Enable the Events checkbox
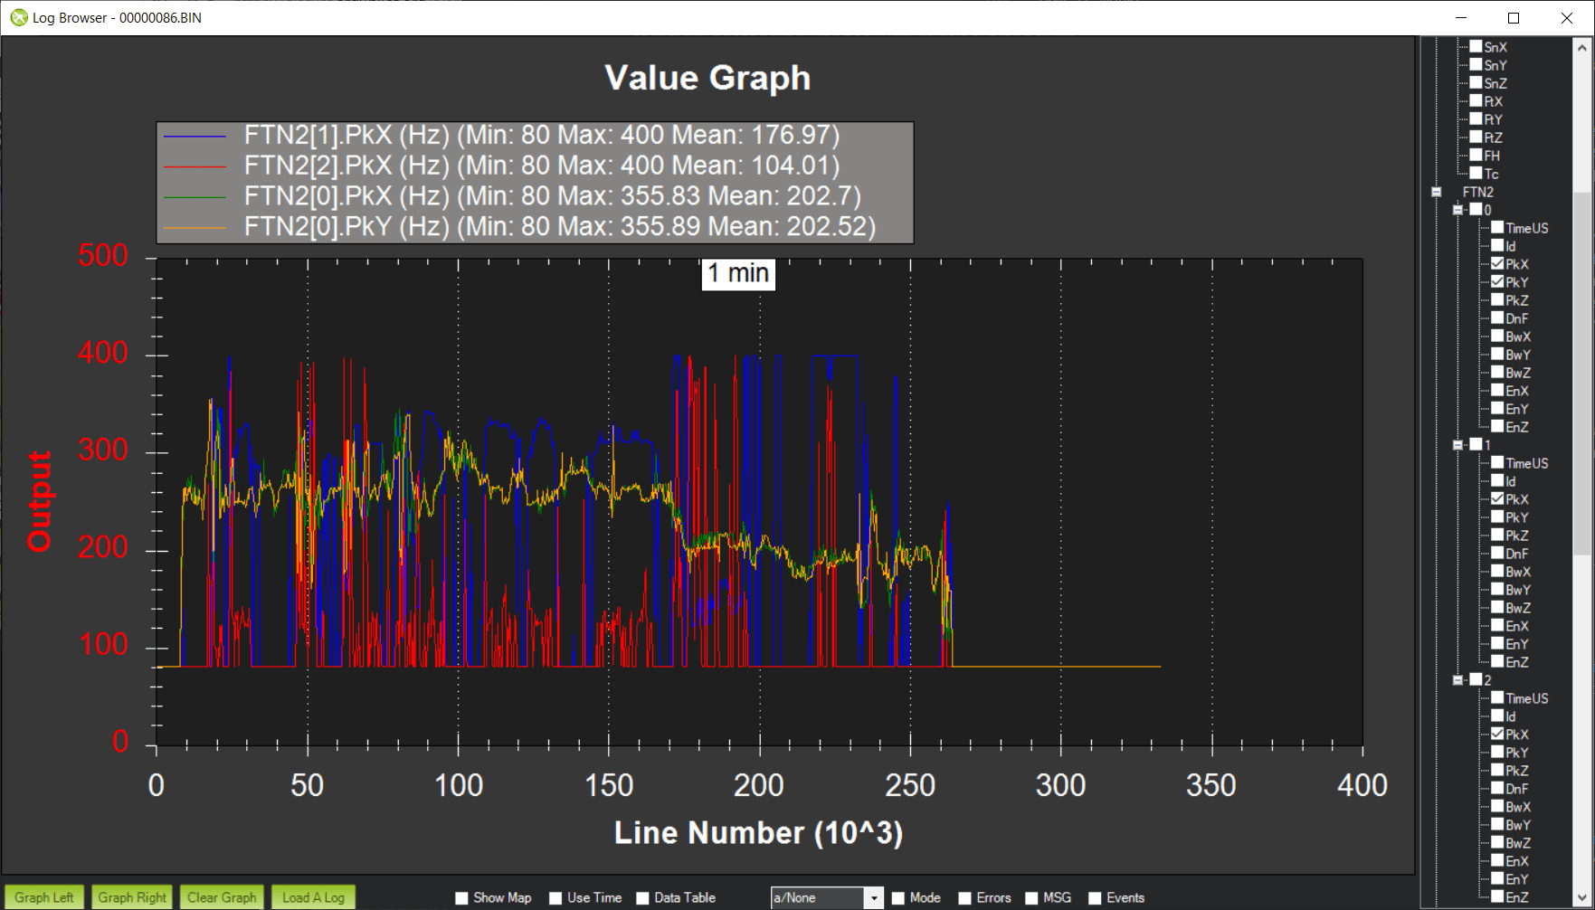 coord(1095,897)
